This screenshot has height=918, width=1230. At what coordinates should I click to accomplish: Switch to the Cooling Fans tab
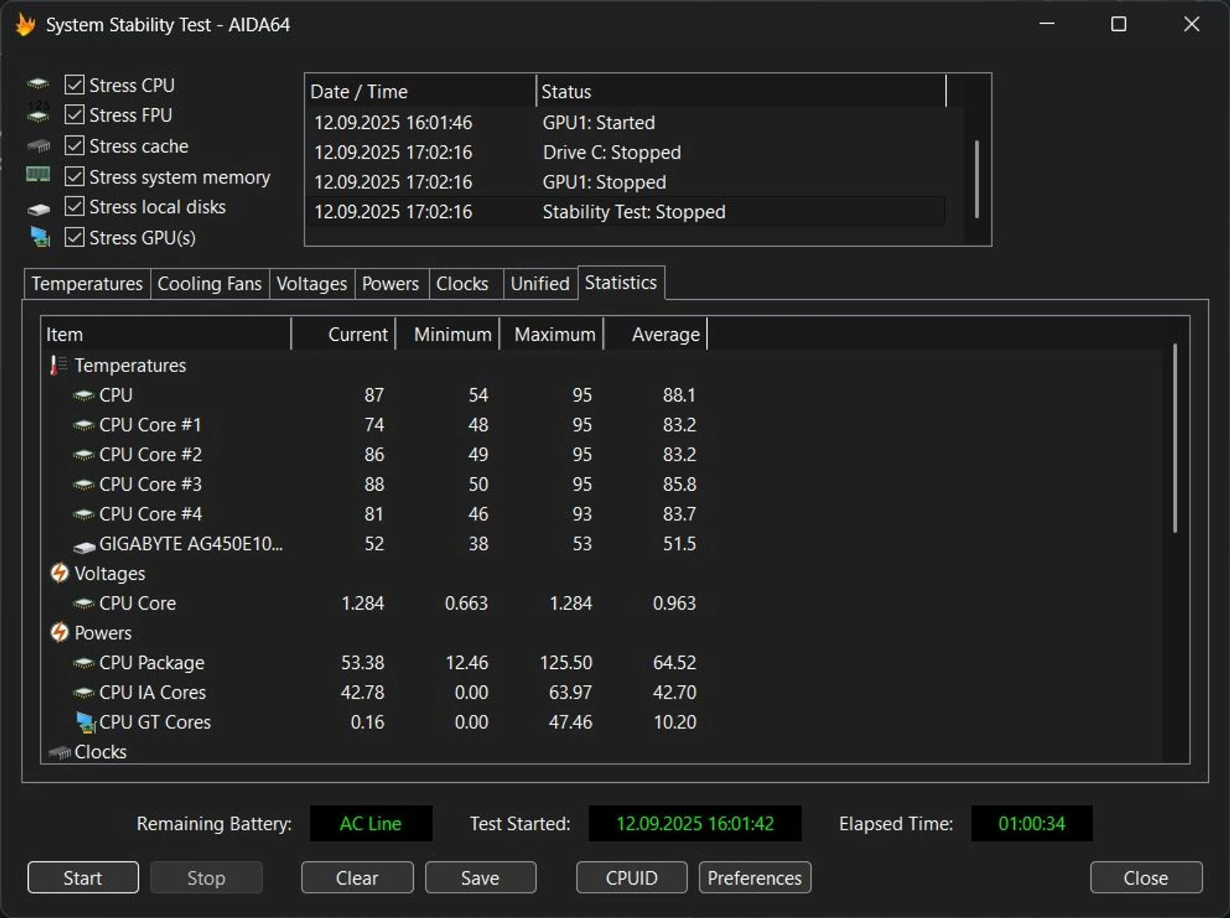tap(209, 284)
